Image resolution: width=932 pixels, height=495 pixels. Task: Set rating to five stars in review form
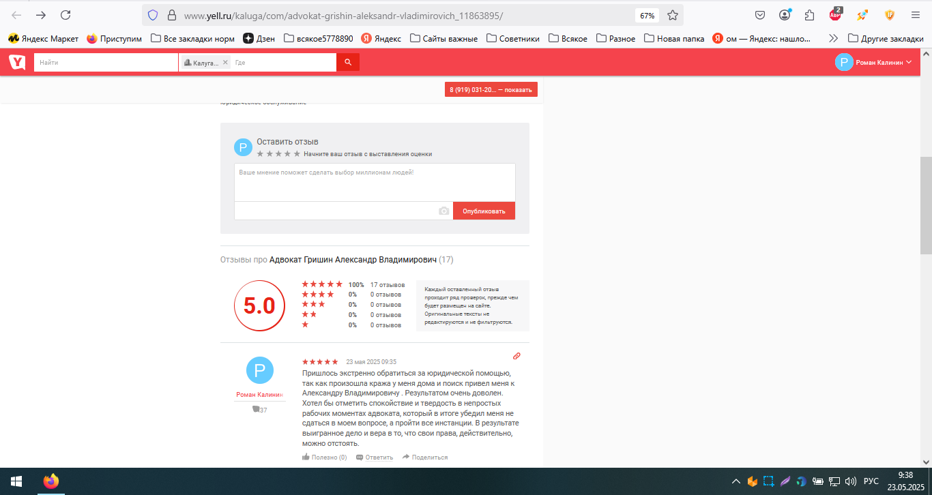pyautogui.click(x=297, y=154)
